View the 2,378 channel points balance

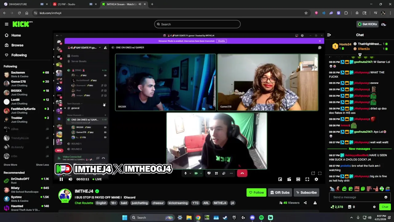336,207
